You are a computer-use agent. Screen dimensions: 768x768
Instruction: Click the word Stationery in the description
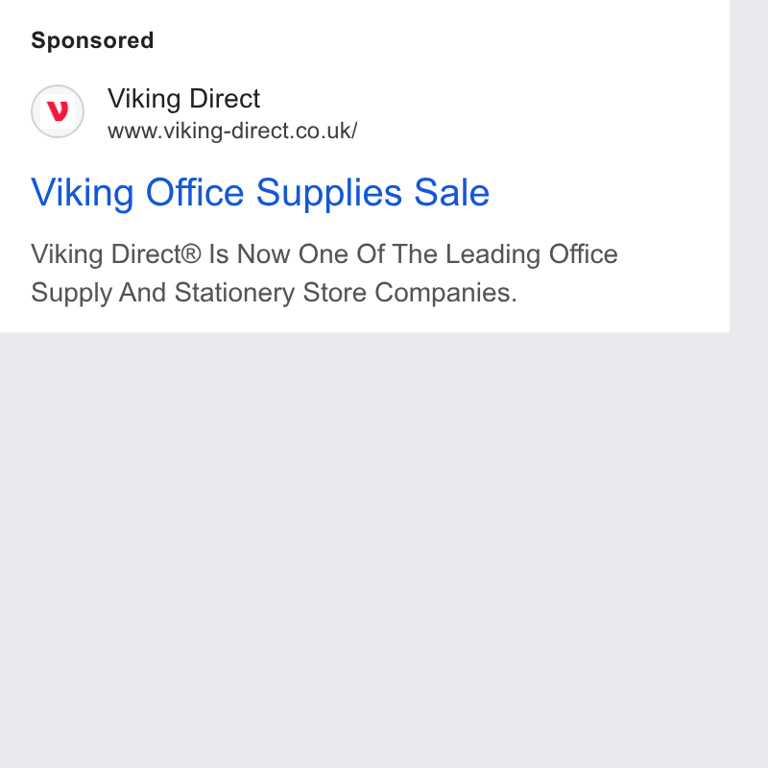[234, 293]
